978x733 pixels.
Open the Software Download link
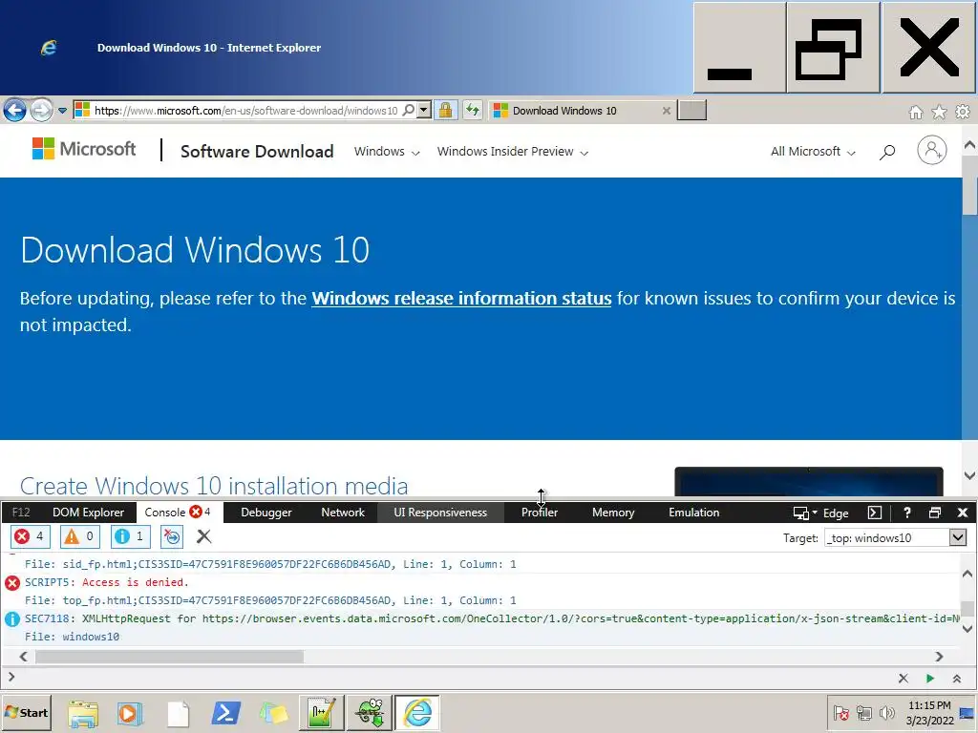point(257,152)
